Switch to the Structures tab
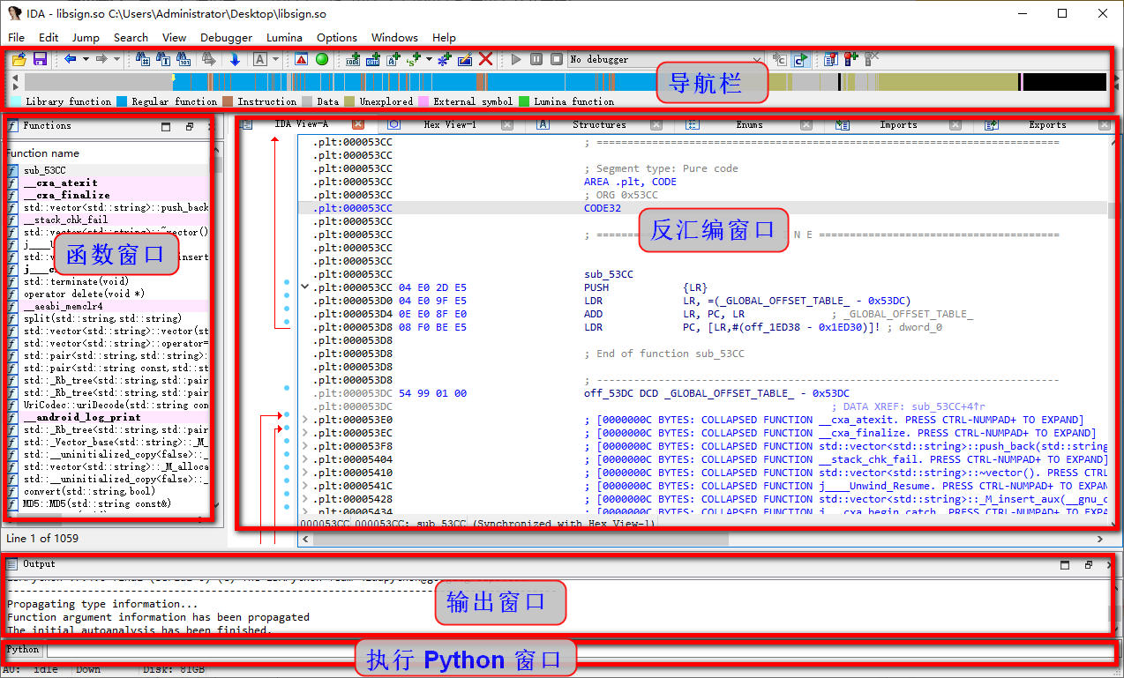Image resolution: width=1124 pixels, height=678 pixels. [x=599, y=124]
